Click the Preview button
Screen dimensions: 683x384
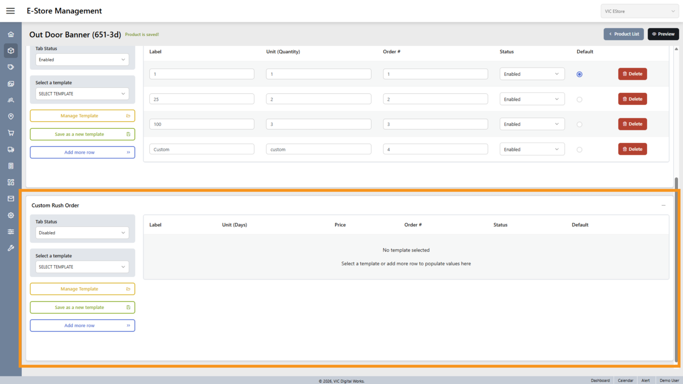pyautogui.click(x=663, y=34)
